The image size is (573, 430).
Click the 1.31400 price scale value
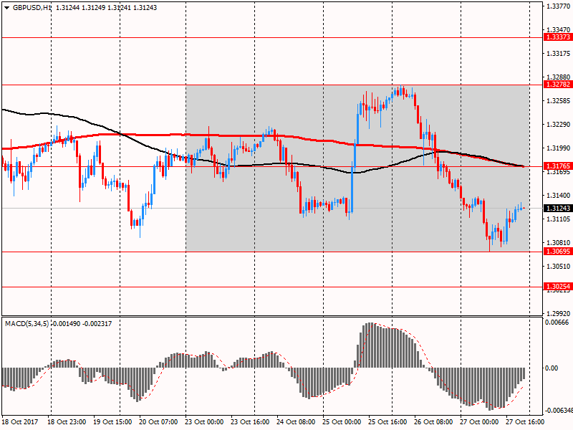pos(559,196)
